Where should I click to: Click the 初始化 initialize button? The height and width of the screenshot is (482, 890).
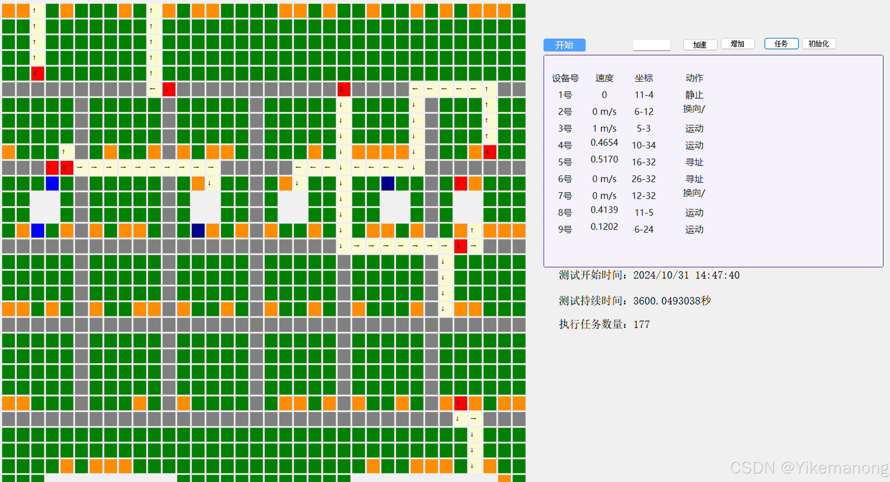click(x=818, y=44)
